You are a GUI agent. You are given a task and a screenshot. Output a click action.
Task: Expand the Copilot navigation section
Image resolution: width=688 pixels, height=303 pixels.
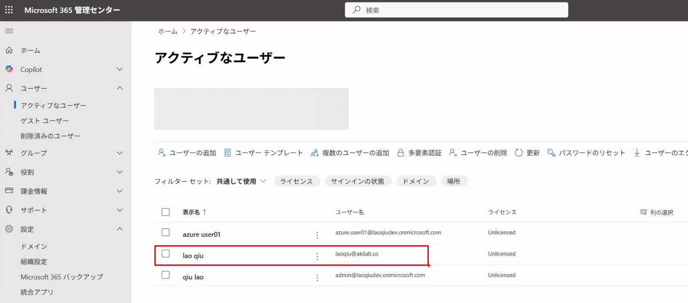point(120,69)
